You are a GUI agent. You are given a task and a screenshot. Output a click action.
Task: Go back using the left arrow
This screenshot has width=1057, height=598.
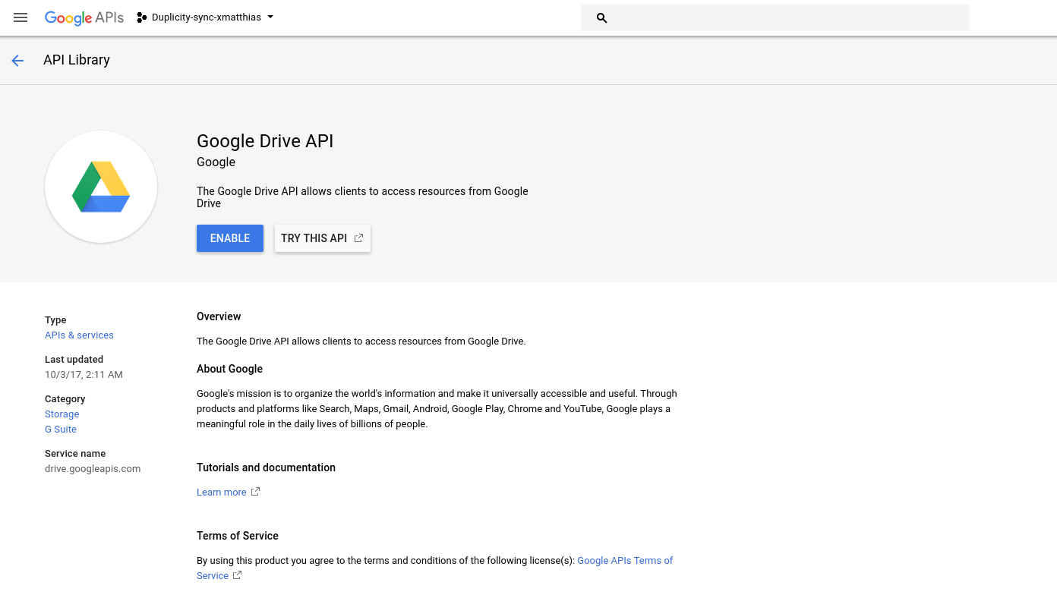pos(17,61)
